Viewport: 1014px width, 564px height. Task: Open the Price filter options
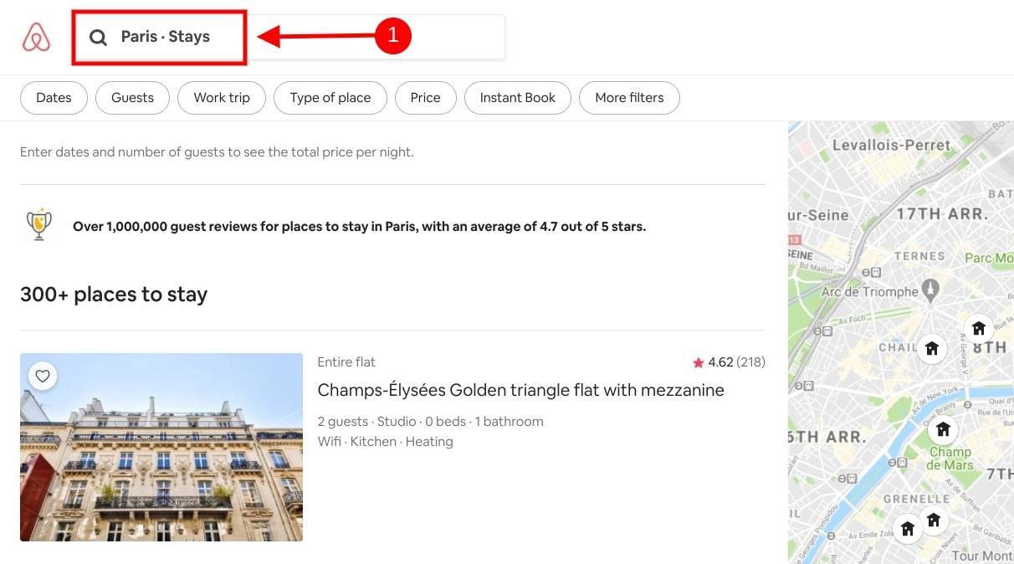pyautogui.click(x=425, y=97)
